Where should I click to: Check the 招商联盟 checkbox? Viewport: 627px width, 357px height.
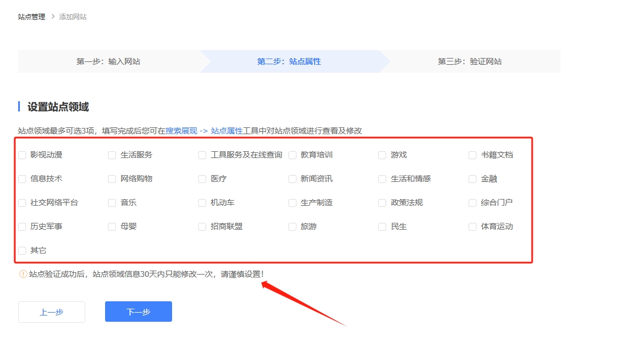202,227
